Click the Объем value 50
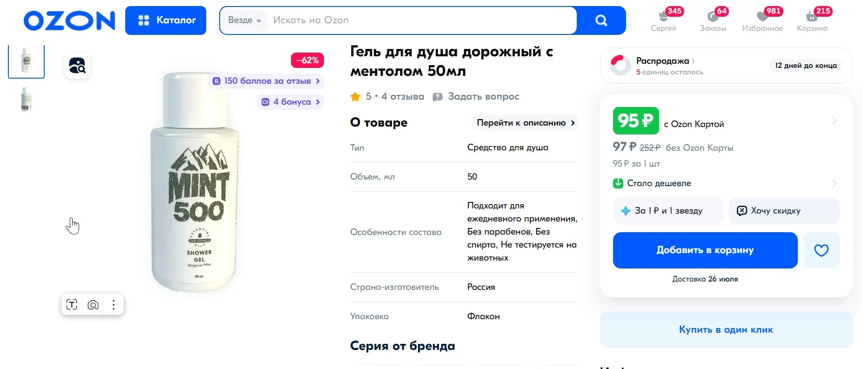The width and height of the screenshot is (863, 369). [x=472, y=177]
